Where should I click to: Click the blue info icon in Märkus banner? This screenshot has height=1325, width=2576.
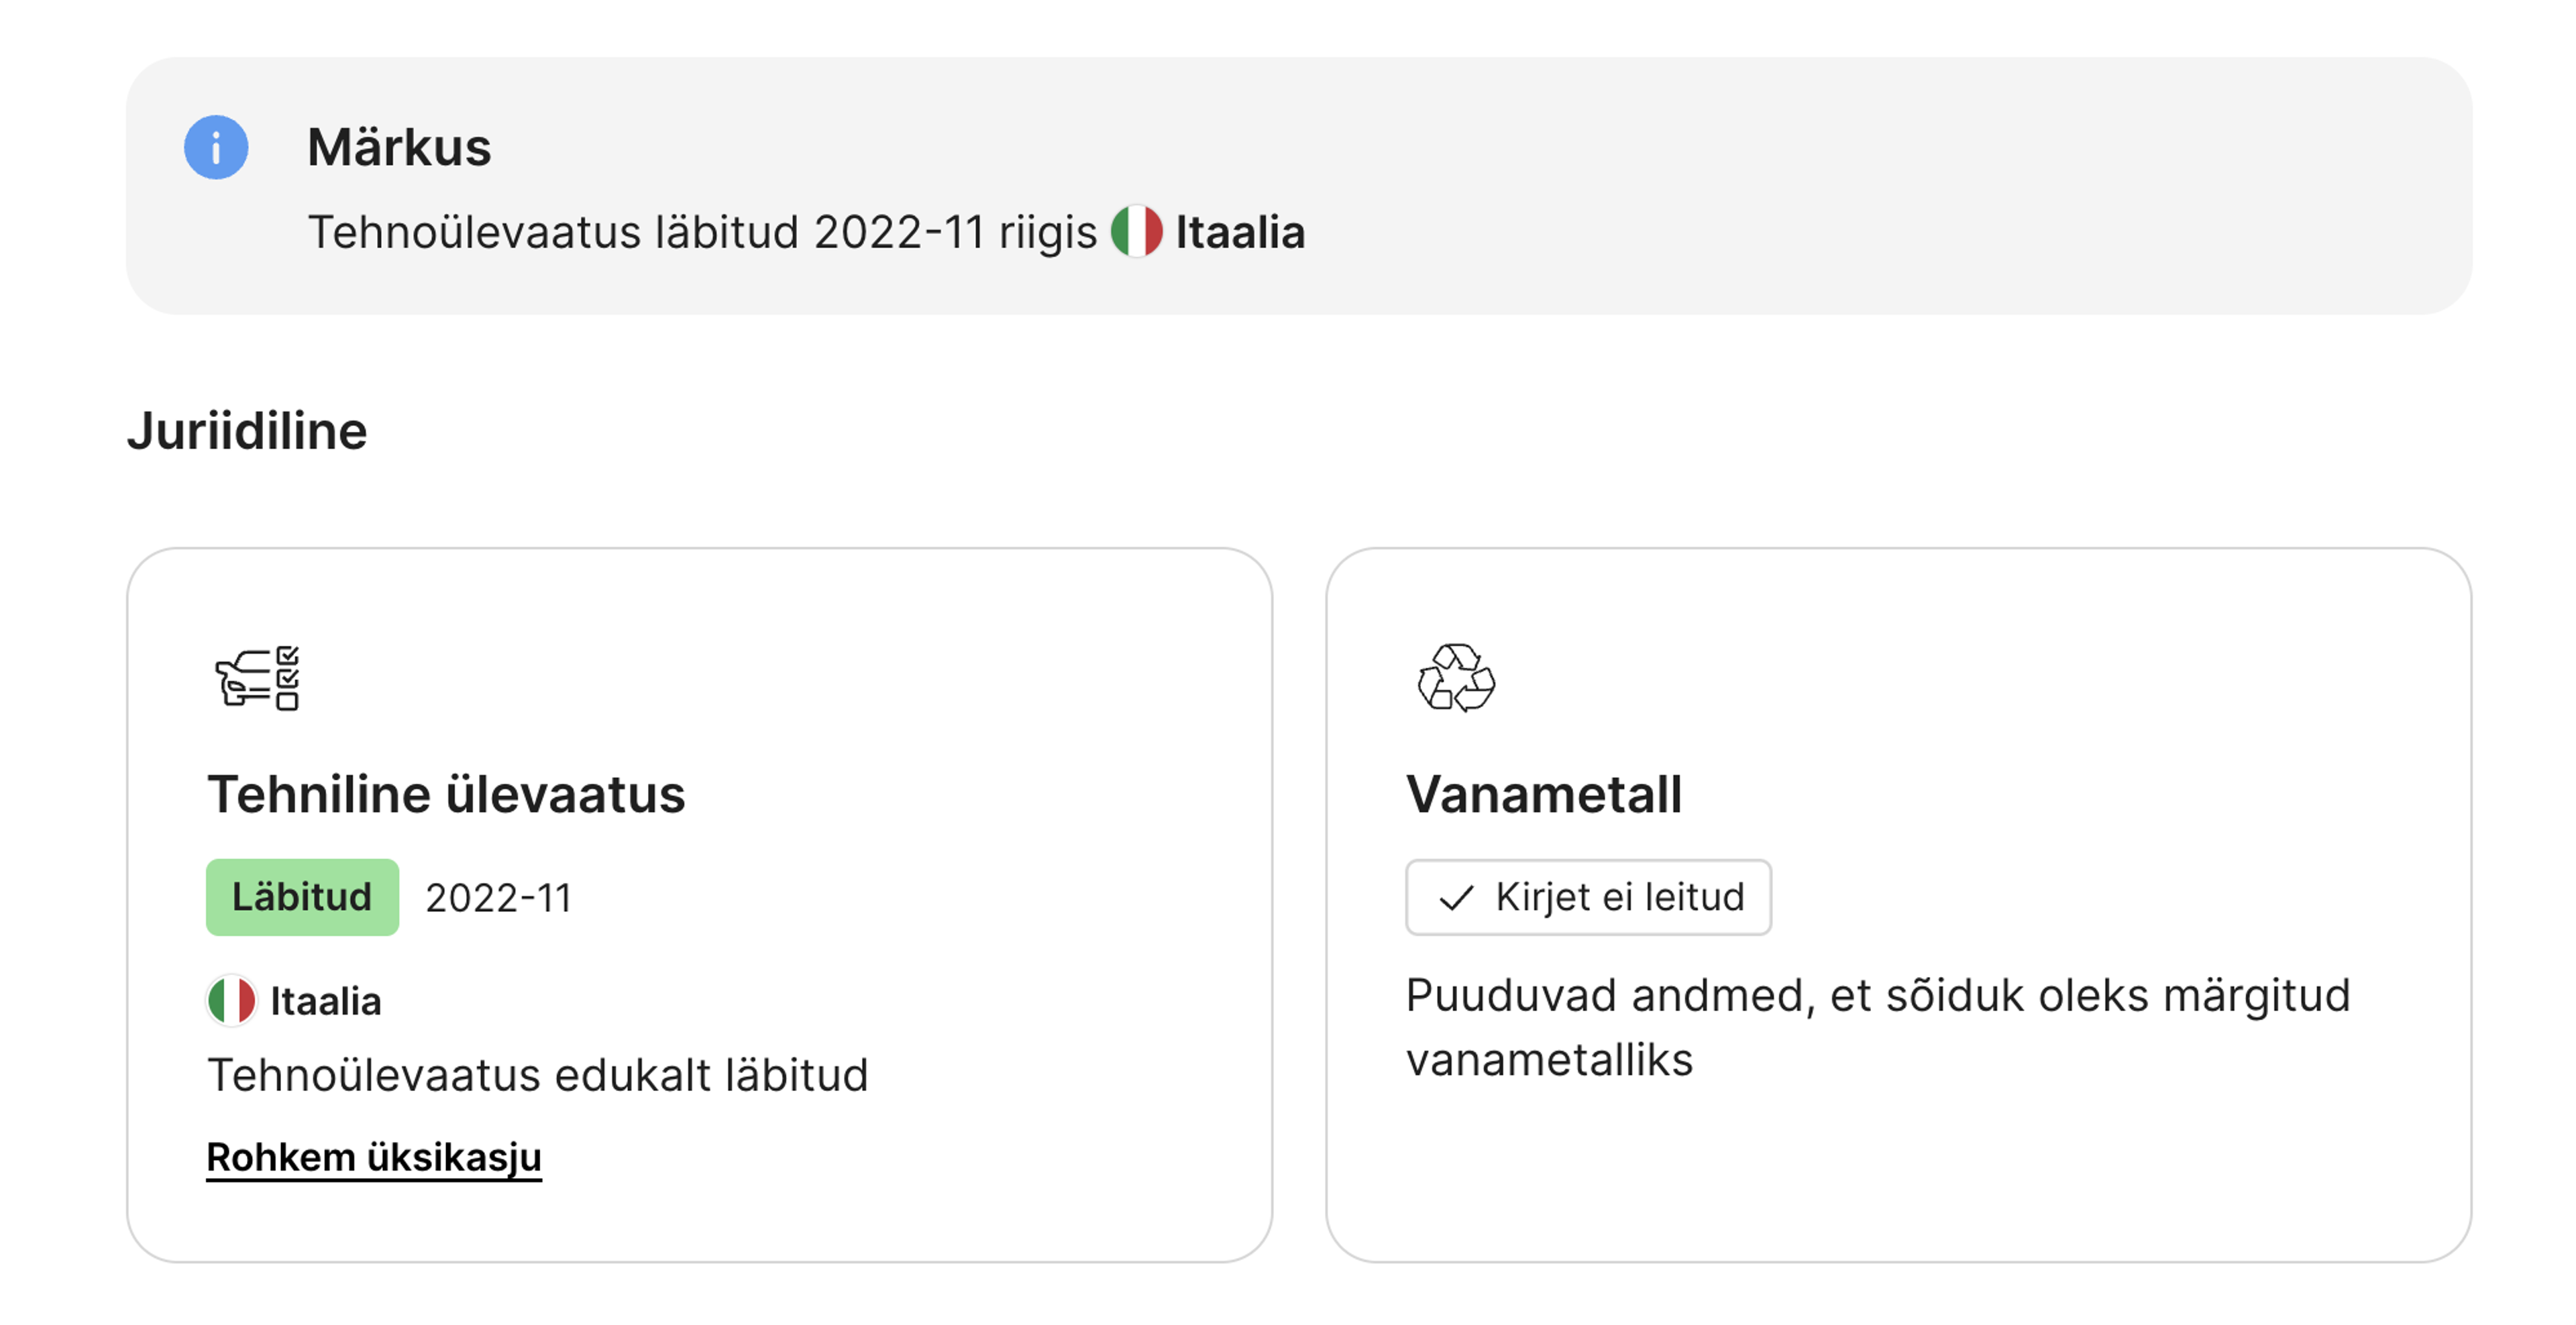pos(217,148)
